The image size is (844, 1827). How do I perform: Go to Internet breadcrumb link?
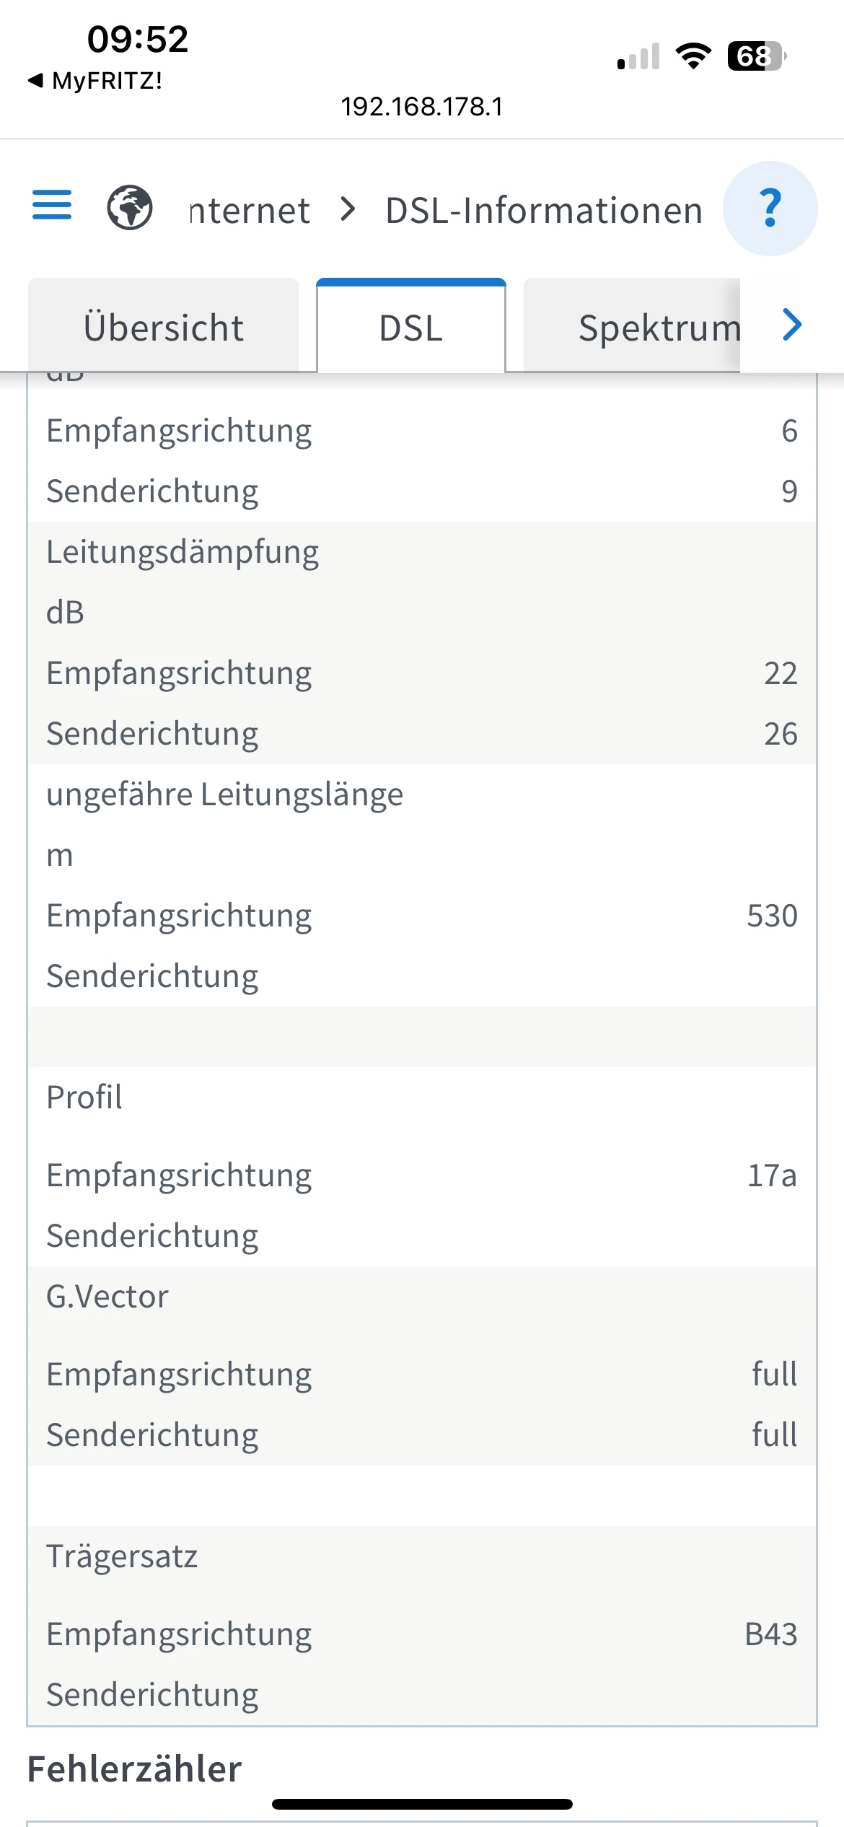[250, 211]
